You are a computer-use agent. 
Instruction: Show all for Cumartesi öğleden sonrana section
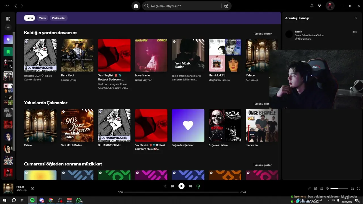pyautogui.click(x=262, y=165)
